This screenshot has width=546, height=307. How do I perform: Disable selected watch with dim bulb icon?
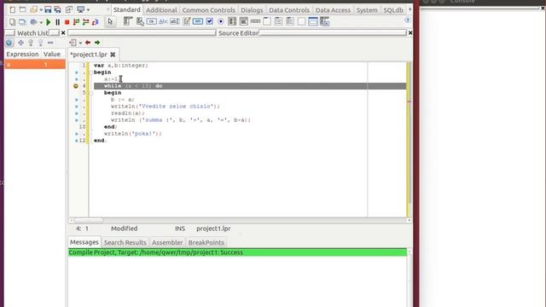point(40,43)
